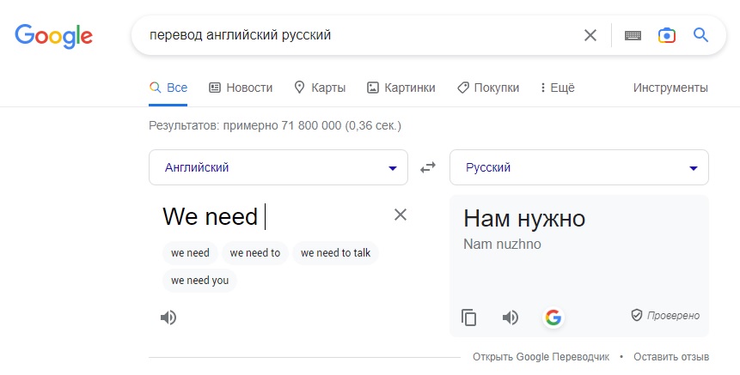Expand the Английский source language dropdown
This screenshot has width=740, height=375.
coord(278,167)
